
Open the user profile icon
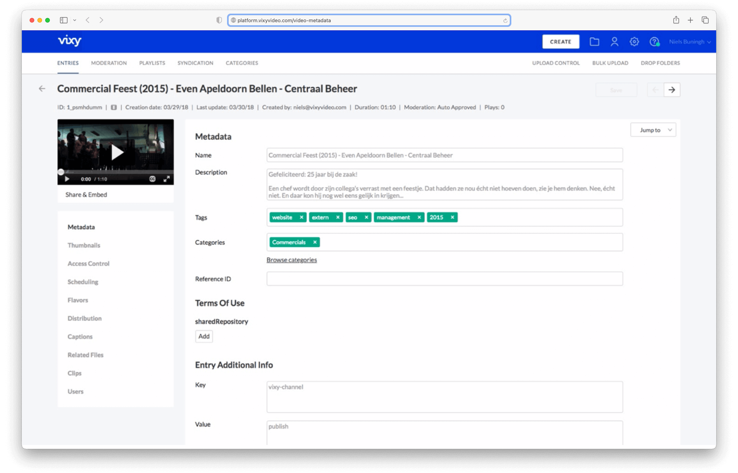615,42
